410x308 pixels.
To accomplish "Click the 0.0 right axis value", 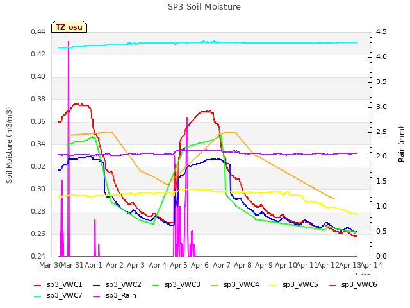I will [x=381, y=256].
